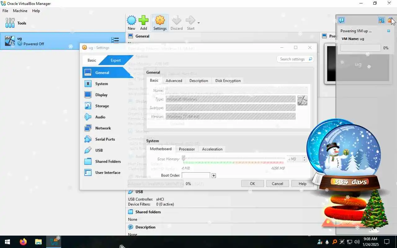Screen dimensions: 397x248
Task: Click the Add machine toolbar icon
Action: tap(144, 23)
